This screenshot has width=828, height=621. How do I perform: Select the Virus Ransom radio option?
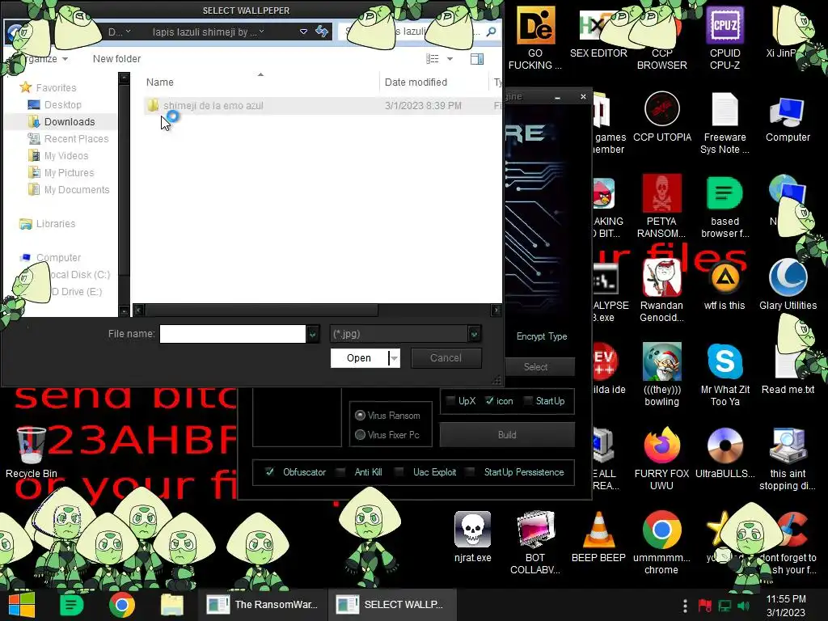(x=360, y=415)
